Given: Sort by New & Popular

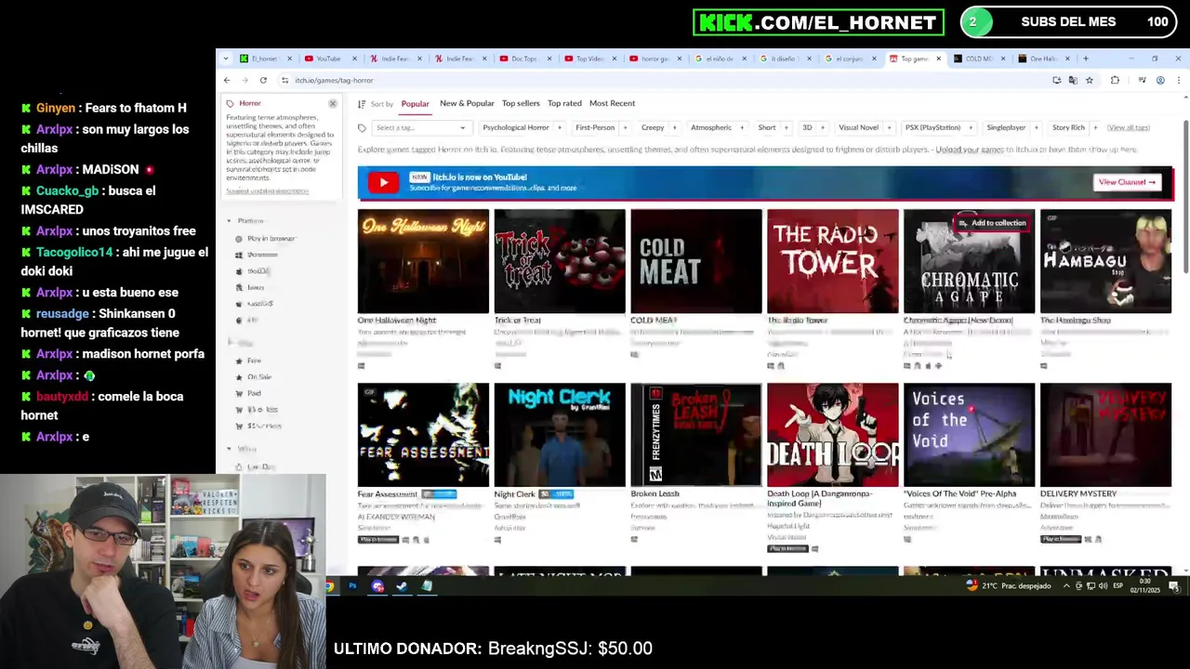Looking at the screenshot, I should click(467, 103).
